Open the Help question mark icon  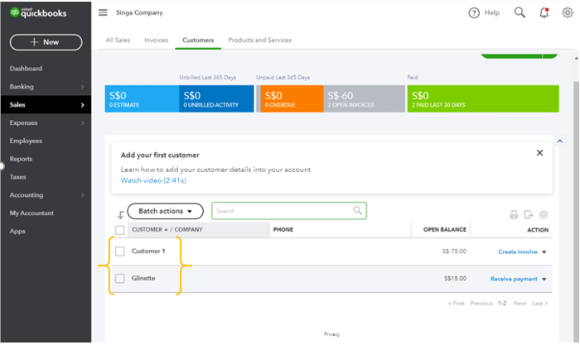[x=474, y=13]
